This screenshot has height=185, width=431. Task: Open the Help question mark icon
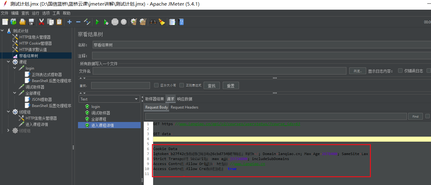(x=181, y=22)
